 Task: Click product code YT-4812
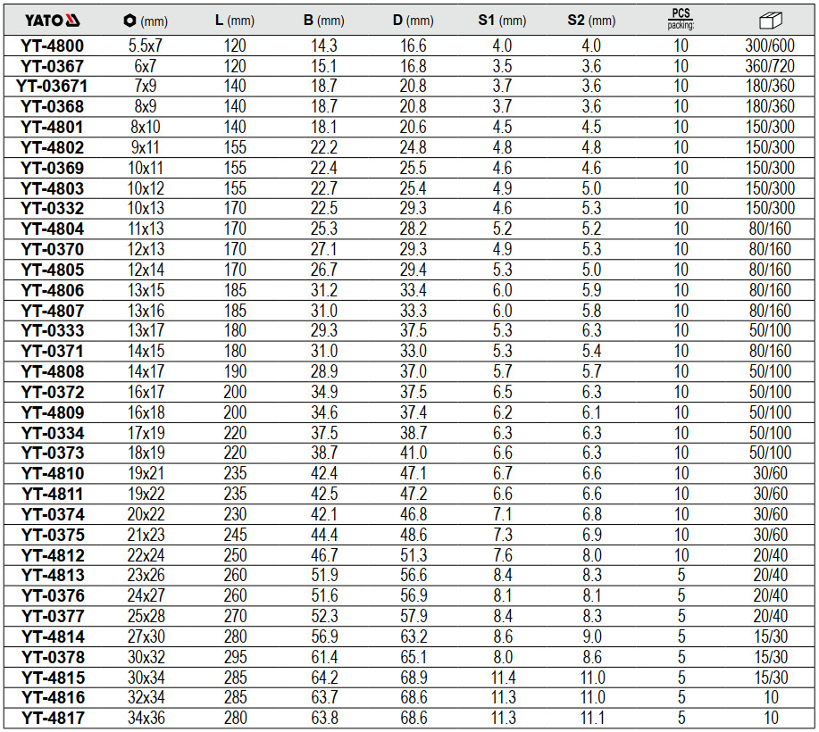(52, 555)
